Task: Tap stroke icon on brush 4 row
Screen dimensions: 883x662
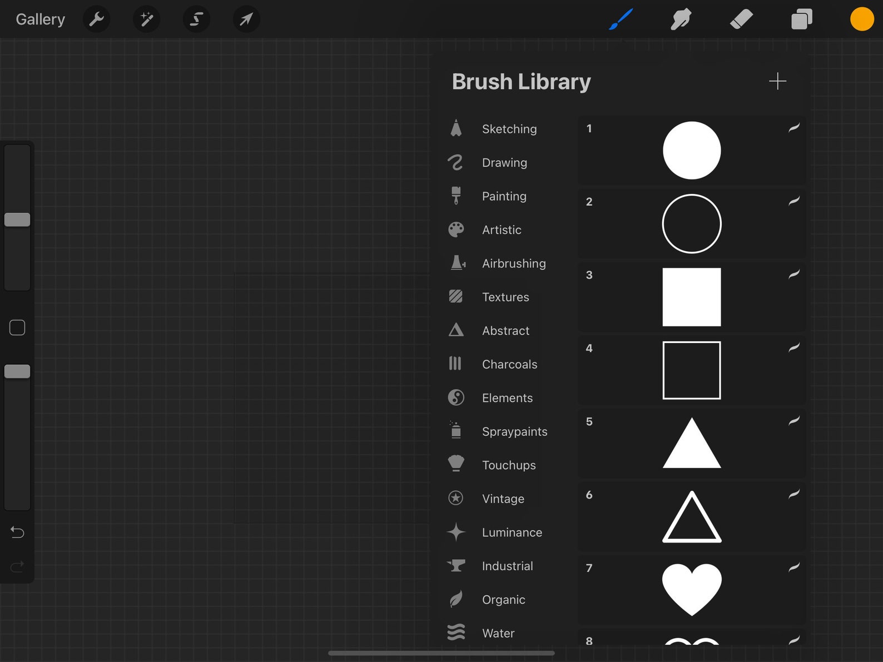Action: click(794, 347)
